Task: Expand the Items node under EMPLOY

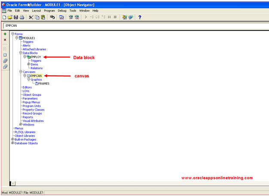Action: (29, 64)
